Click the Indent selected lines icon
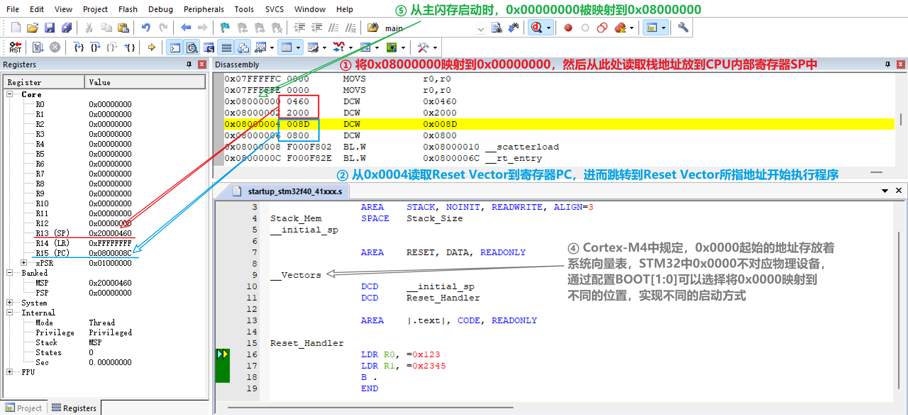The width and height of the screenshot is (908, 415). point(299,28)
